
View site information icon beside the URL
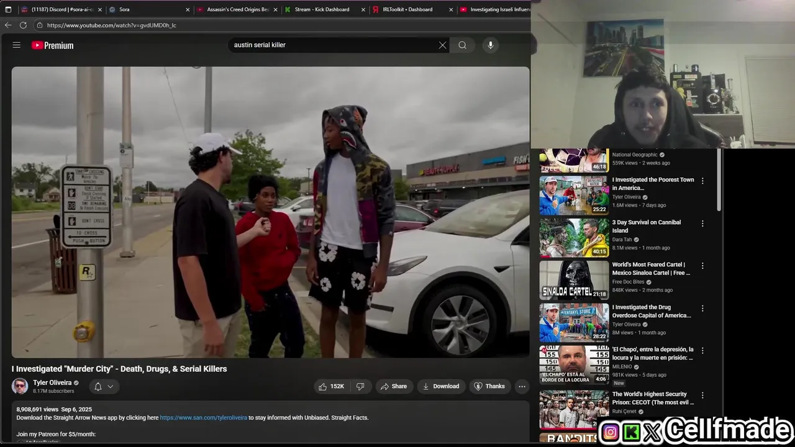[39, 25]
